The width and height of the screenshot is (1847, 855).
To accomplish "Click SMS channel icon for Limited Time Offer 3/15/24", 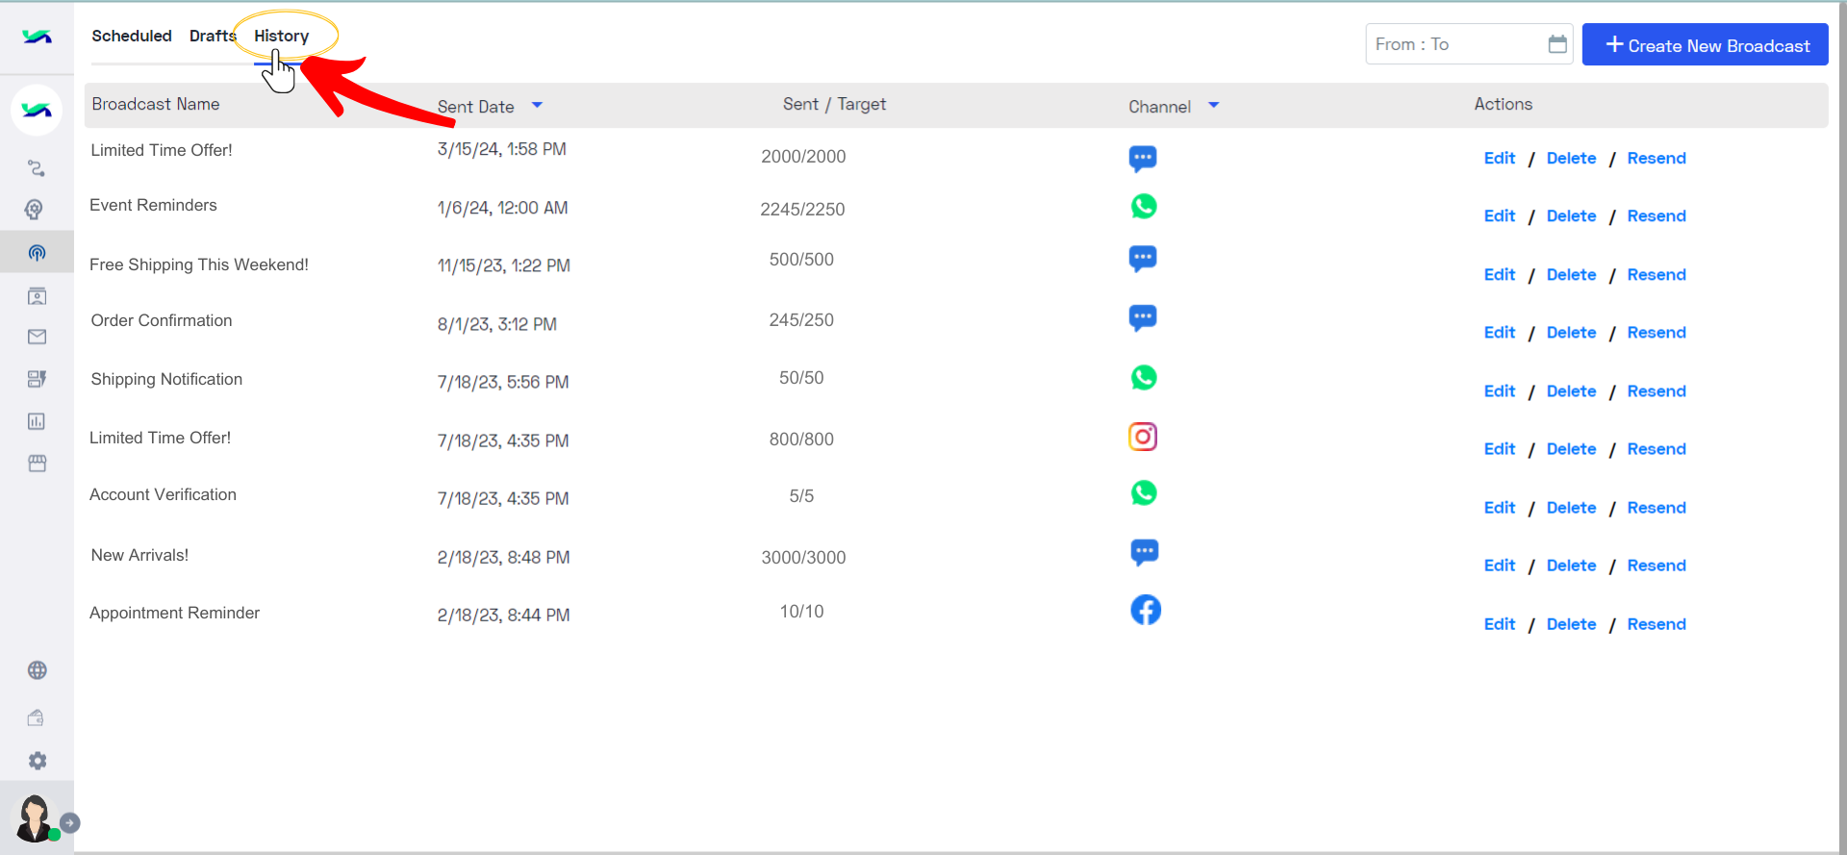I will tap(1143, 158).
